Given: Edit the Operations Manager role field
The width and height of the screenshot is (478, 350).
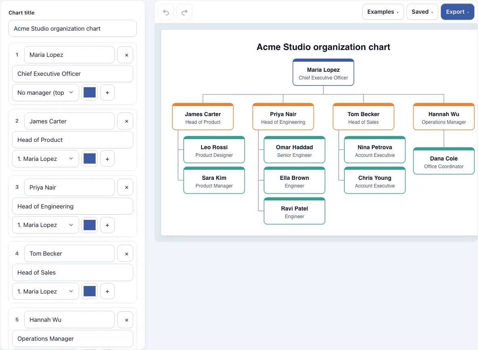Looking at the screenshot, I should (x=73, y=339).
